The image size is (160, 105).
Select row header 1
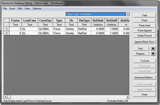pyautogui.click(x=6, y=29)
